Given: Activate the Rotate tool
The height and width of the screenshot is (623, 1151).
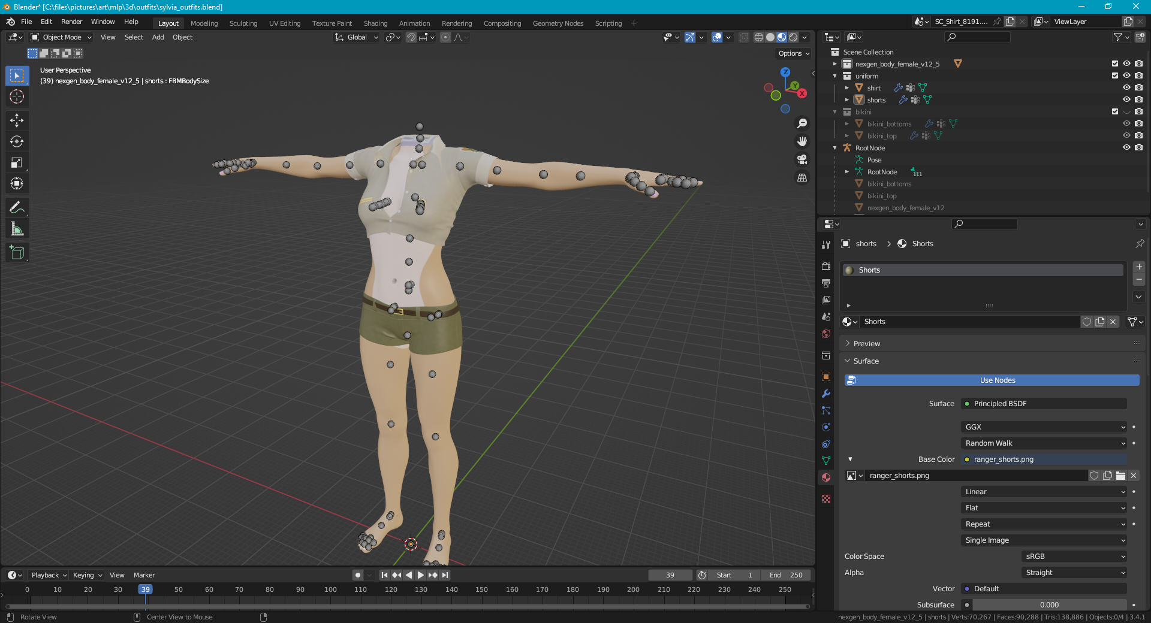Looking at the screenshot, I should [17, 141].
